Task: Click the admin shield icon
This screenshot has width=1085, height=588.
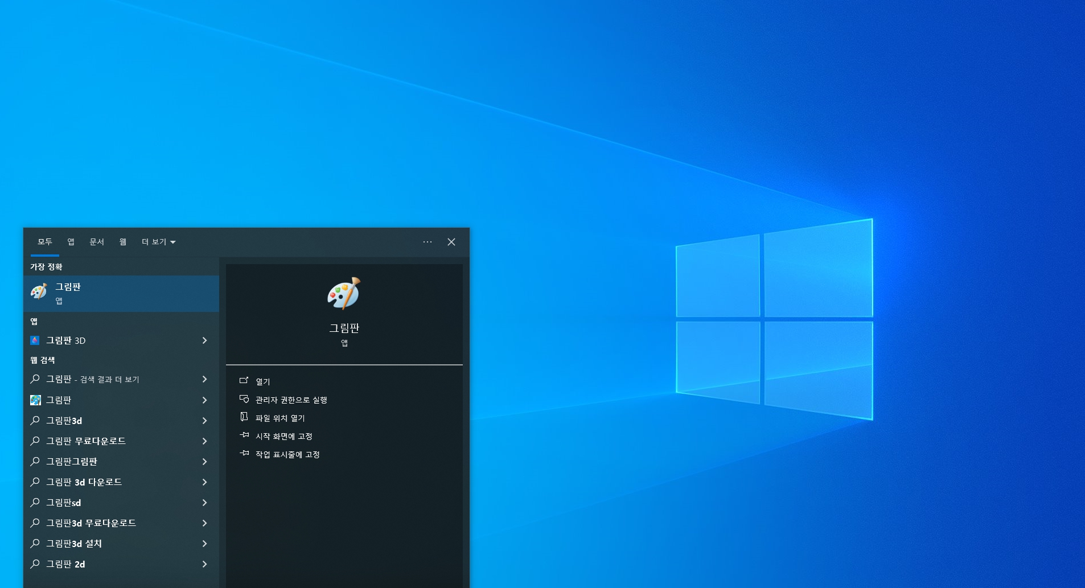Action: [x=244, y=399]
